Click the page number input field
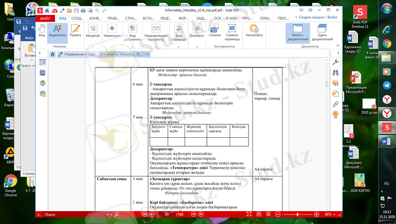 166,215
